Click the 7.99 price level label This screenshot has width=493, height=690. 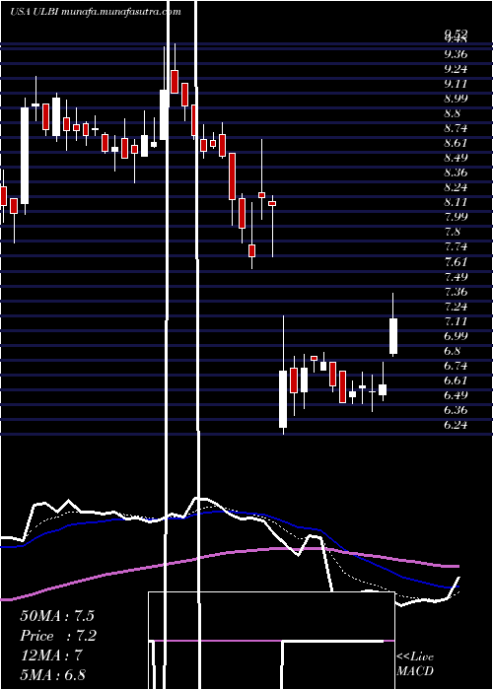coord(456,217)
